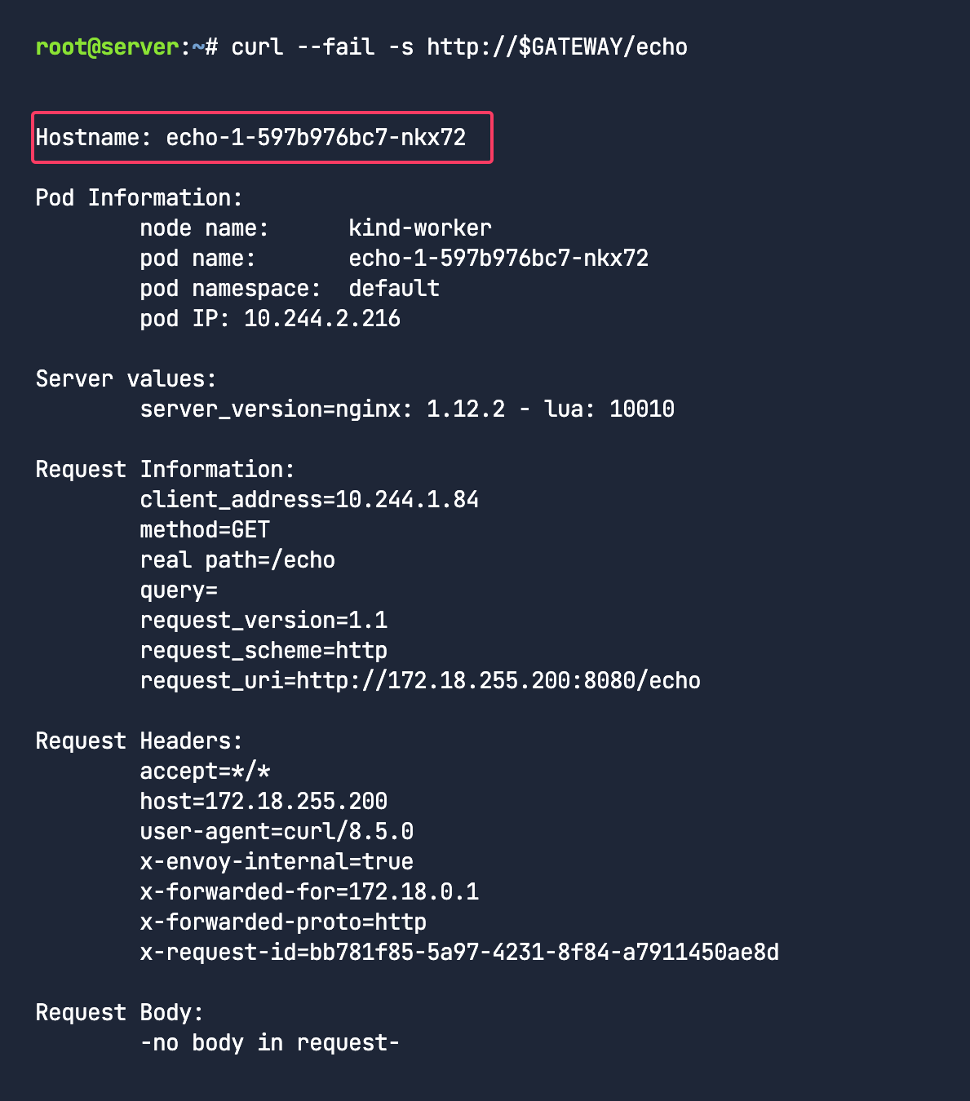The image size is (970, 1101).
Task: Click the x-request-id header value
Action: (x=543, y=952)
